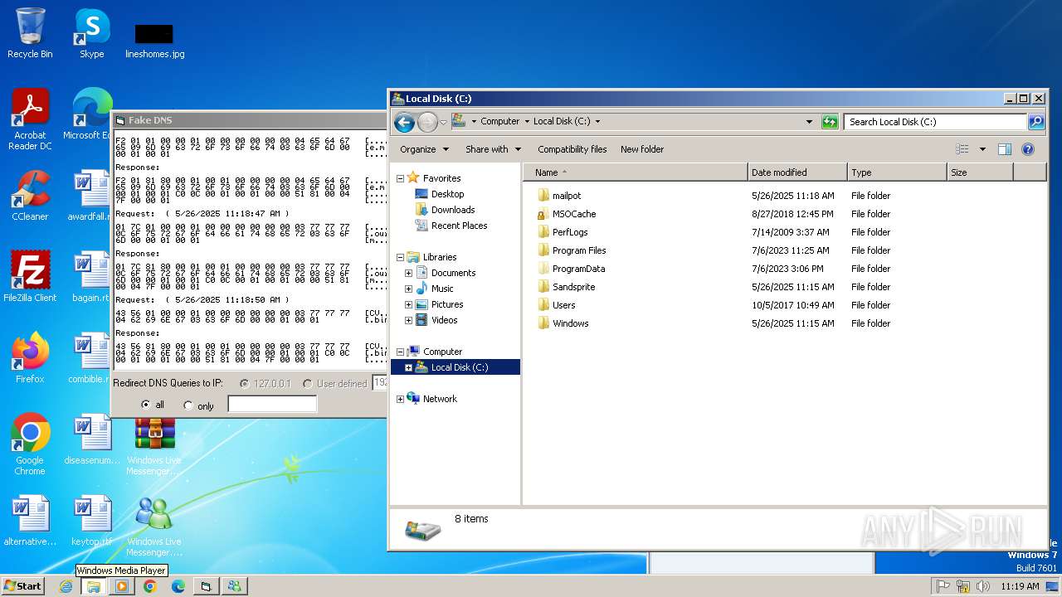The width and height of the screenshot is (1062, 597).
Task: Select the 'User defined' redirect radio
Action: (x=308, y=383)
